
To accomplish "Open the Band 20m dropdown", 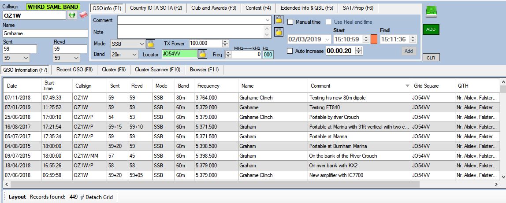I will [134, 55].
